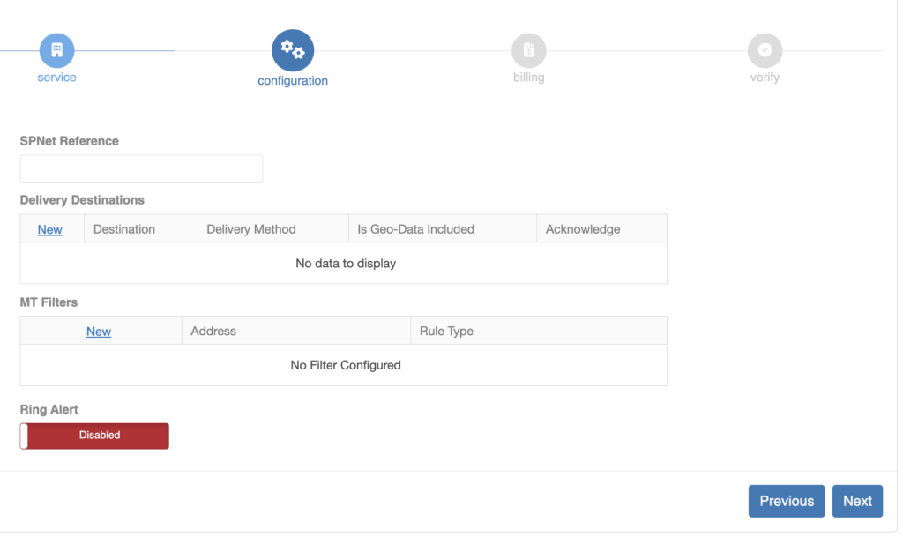Click the service step building icon
Screen dimensions: 903x537
56,50
